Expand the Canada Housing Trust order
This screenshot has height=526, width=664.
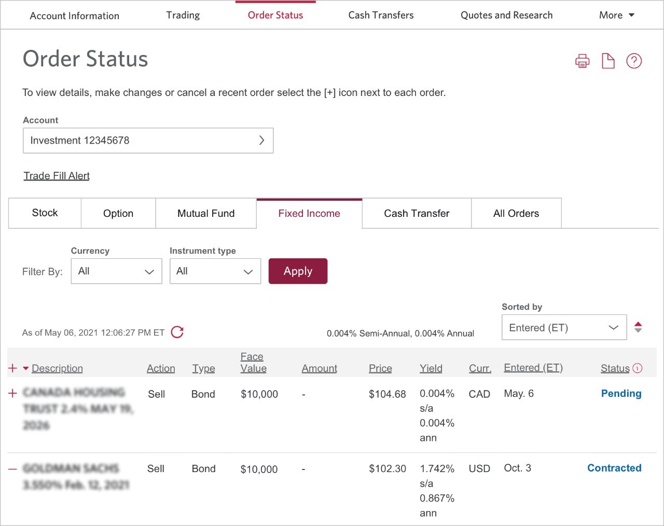tap(13, 393)
